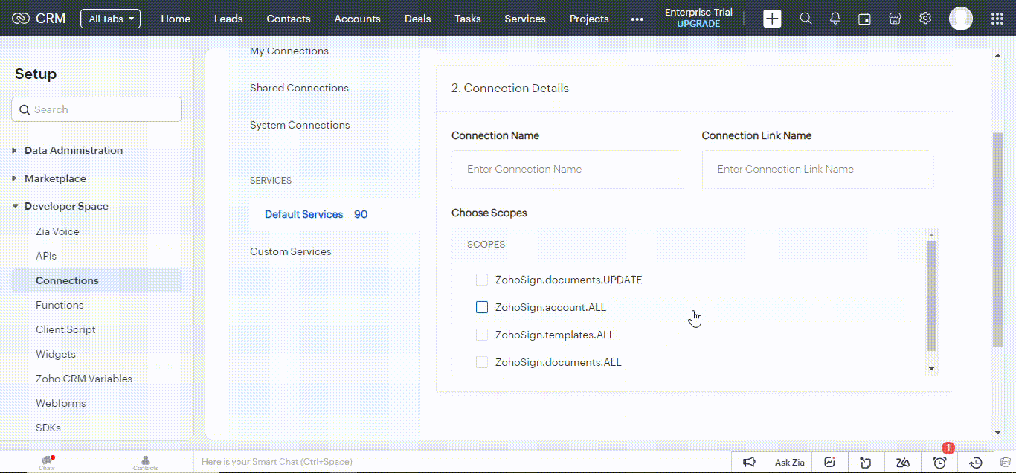Check the ZohoSign.account.ALL scope
Image resolution: width=1016 pixels, height=473 pixels.
(482, 307)
